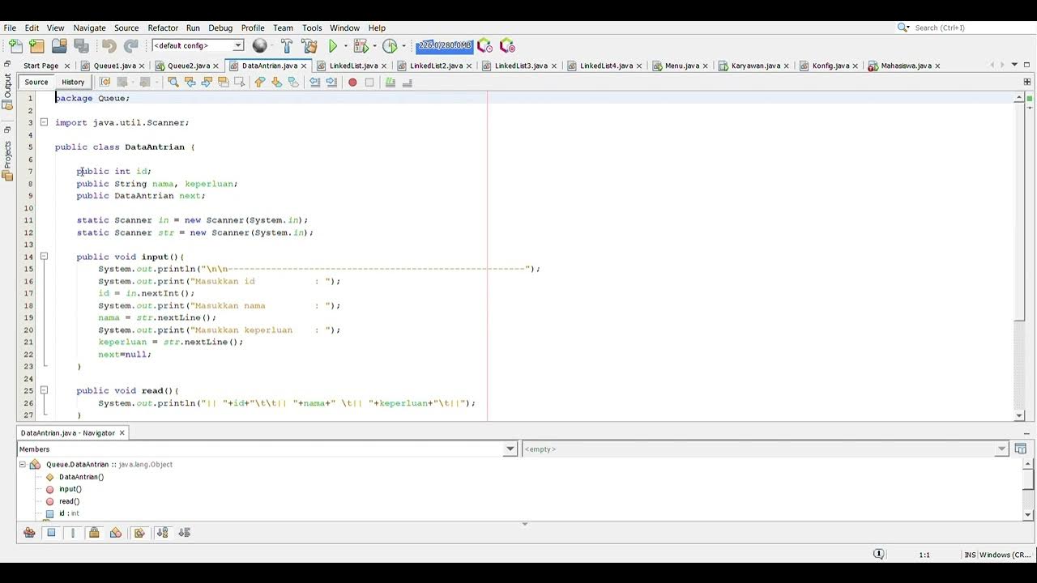Screen dimensions: 1037x583
Task: Go to next bookmark icon
Action: pos(276,82)
